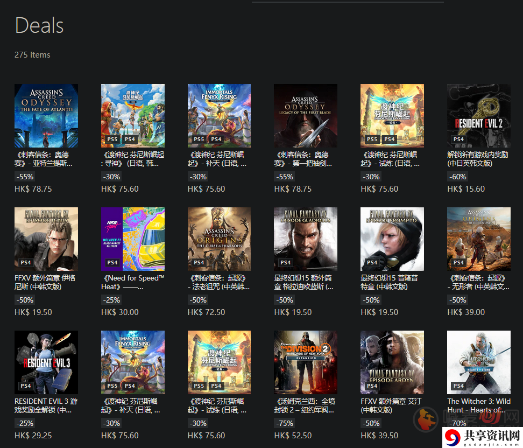The image size is (523, 448).
Task: Select The Division 2 Warlords of New York cover
Action: click(306, 362)
